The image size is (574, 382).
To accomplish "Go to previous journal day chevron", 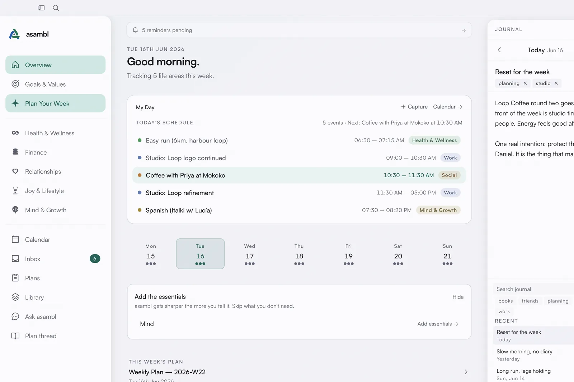I will (x=499, y=50).
